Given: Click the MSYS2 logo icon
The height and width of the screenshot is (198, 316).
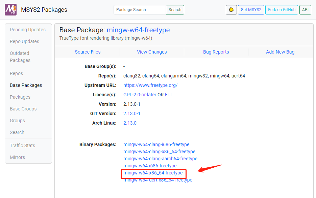Looking at the screenshot, I should 10,9.
